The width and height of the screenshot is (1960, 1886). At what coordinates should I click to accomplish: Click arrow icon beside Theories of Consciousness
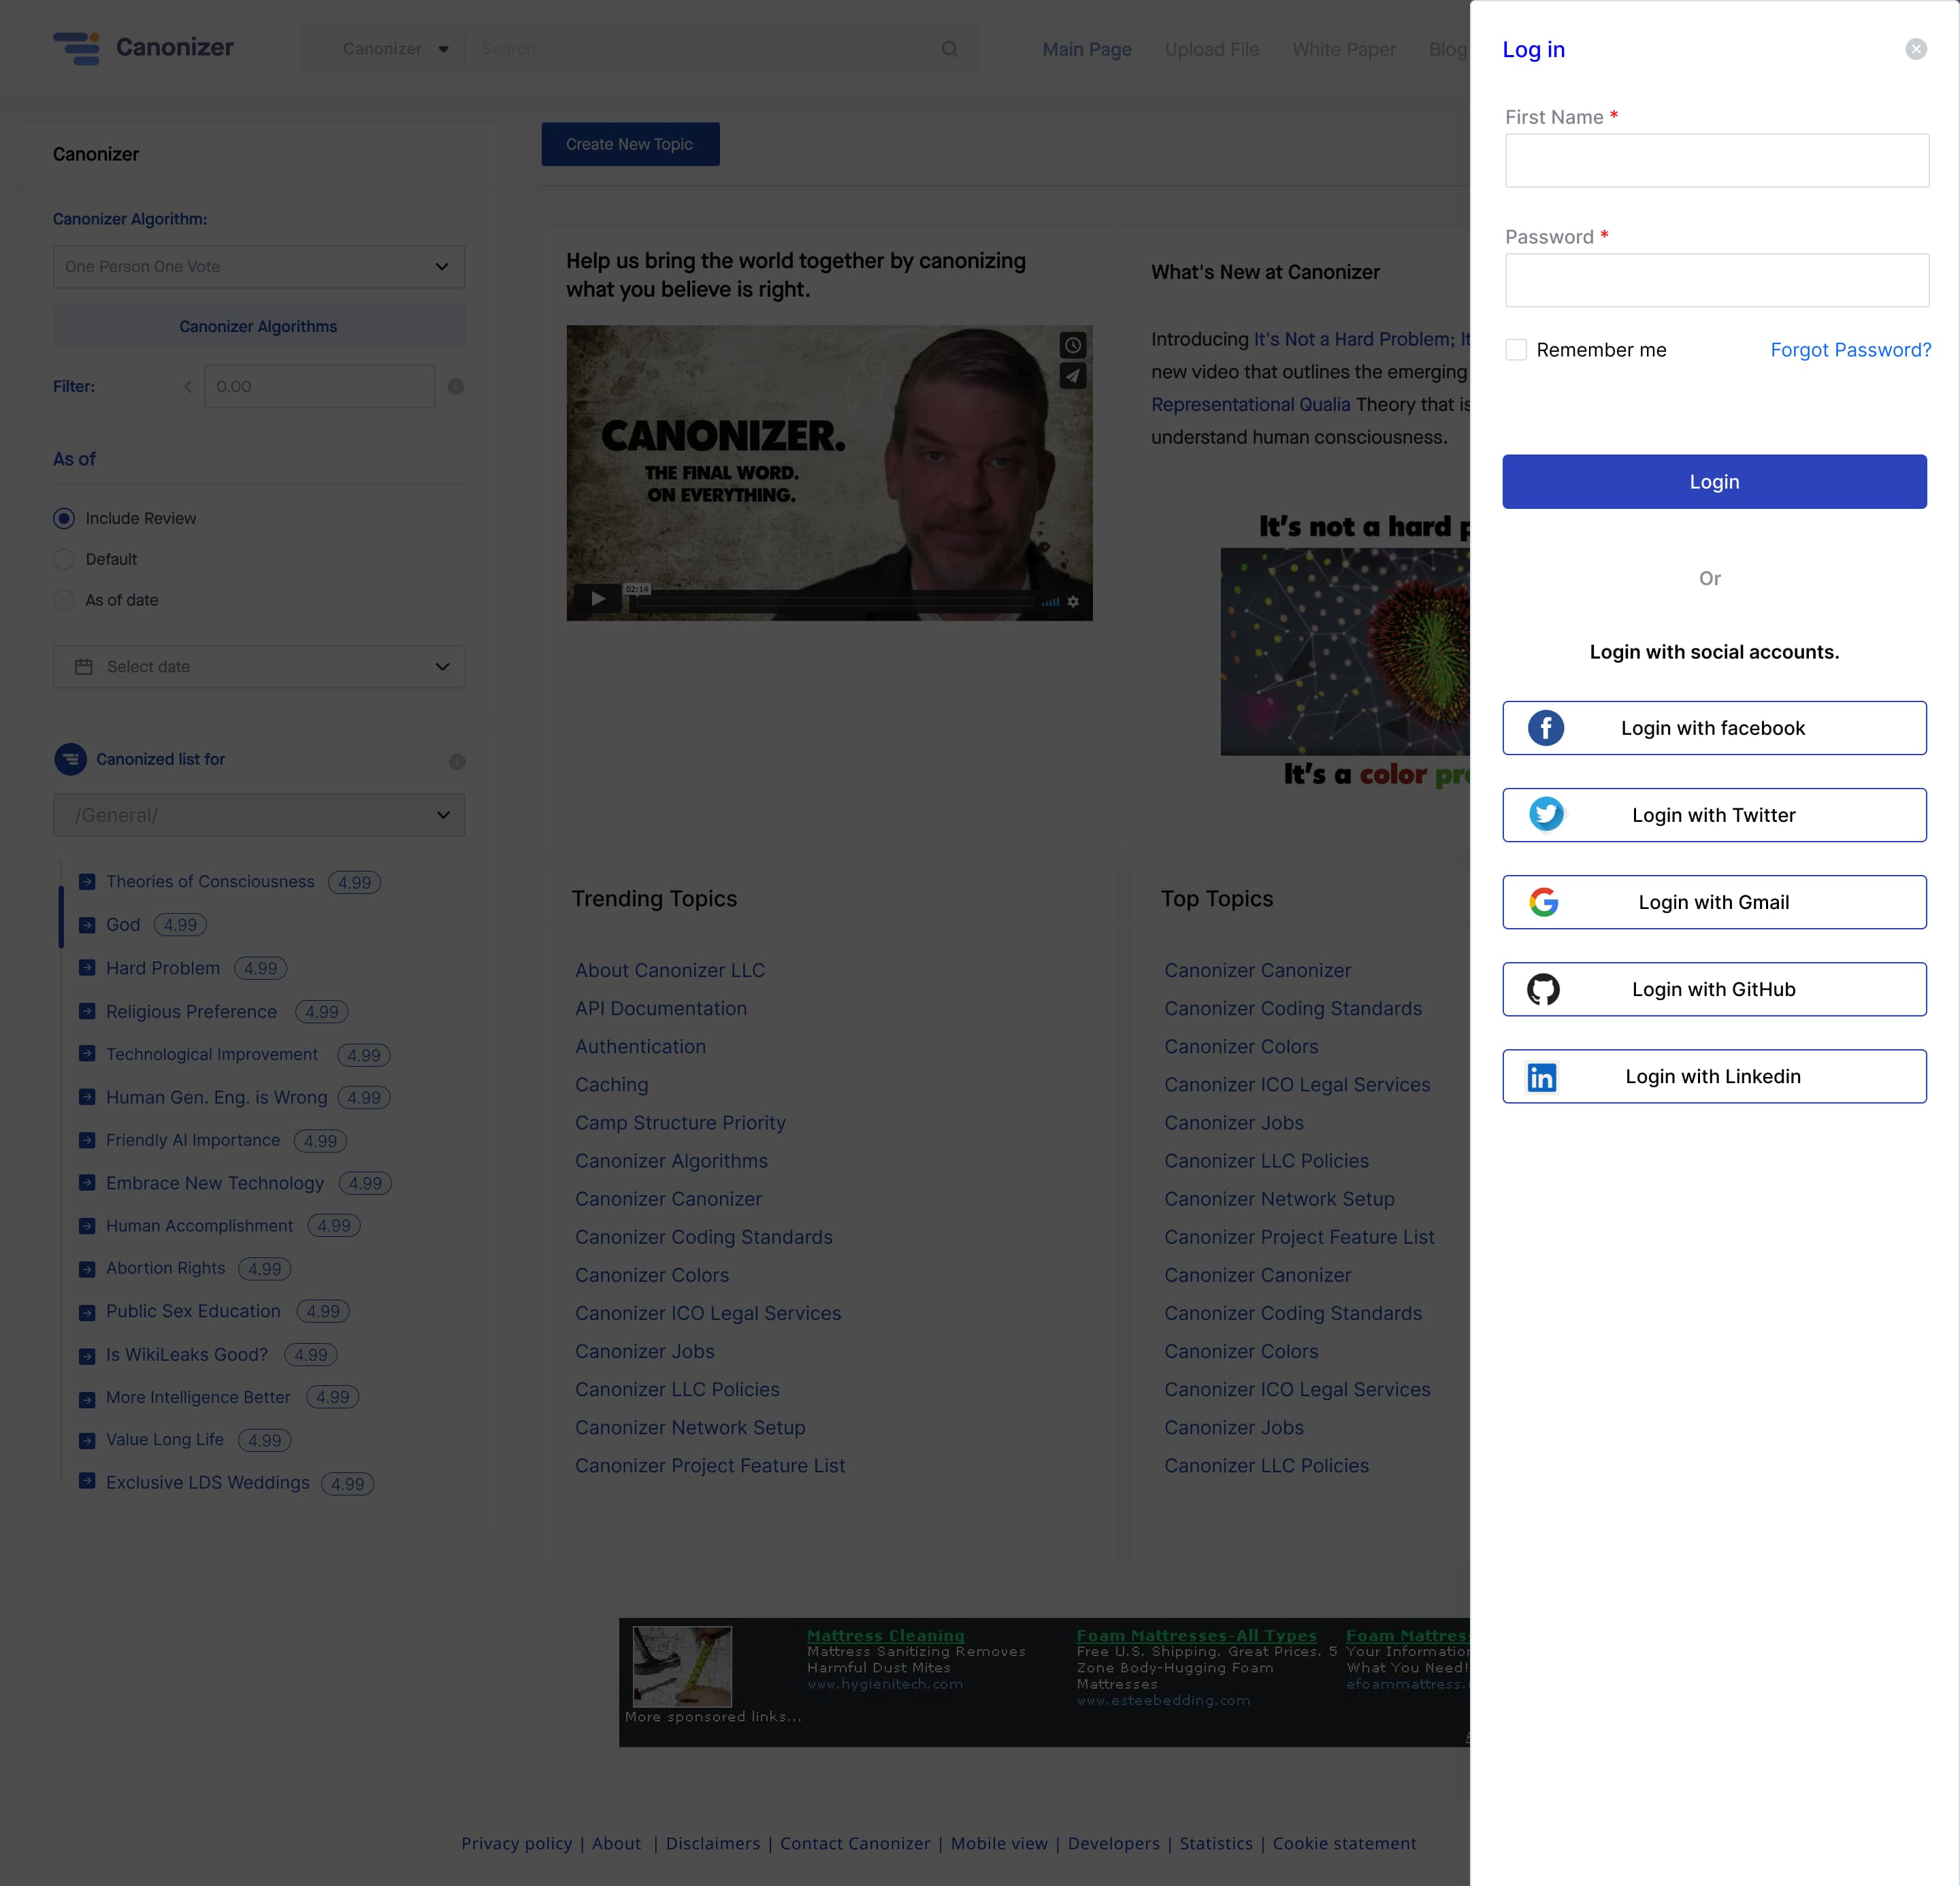click(87, 882)
